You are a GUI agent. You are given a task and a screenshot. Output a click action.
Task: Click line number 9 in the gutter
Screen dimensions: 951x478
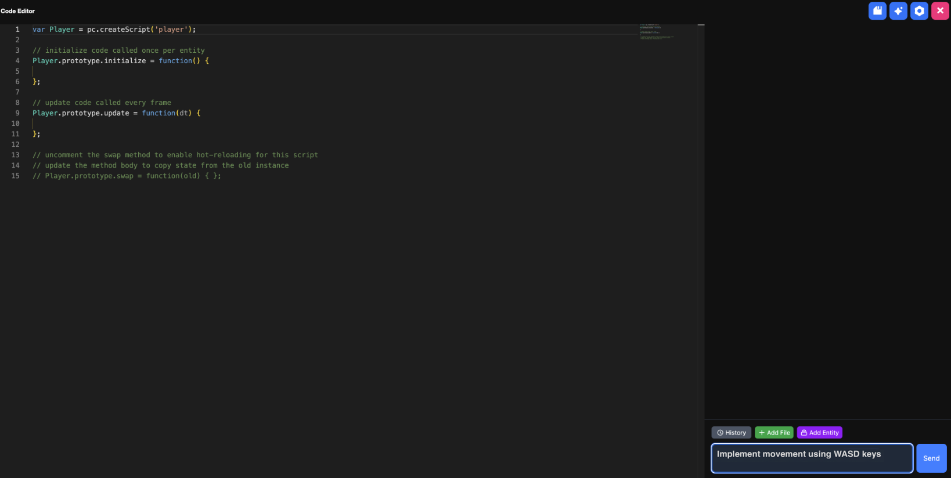(x=17, y=113)
